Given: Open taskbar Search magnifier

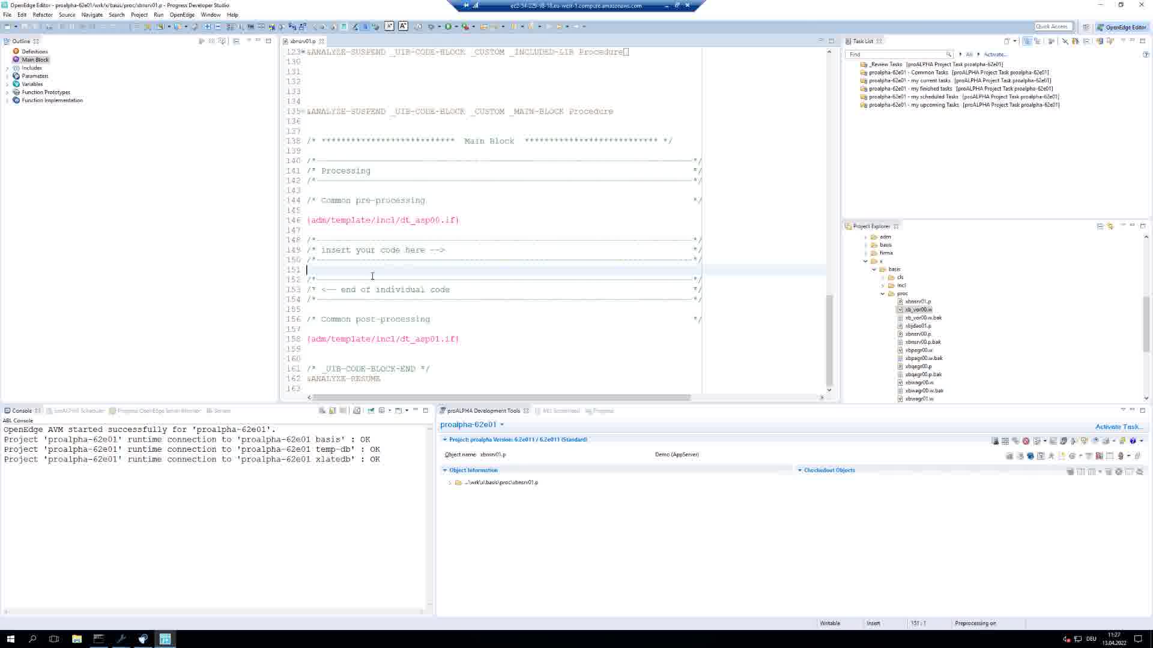Looking at the screenshot, I should tap(32, 639).
